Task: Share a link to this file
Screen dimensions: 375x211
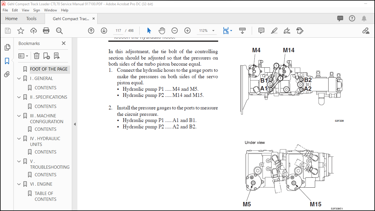Action: click(366, 31)
